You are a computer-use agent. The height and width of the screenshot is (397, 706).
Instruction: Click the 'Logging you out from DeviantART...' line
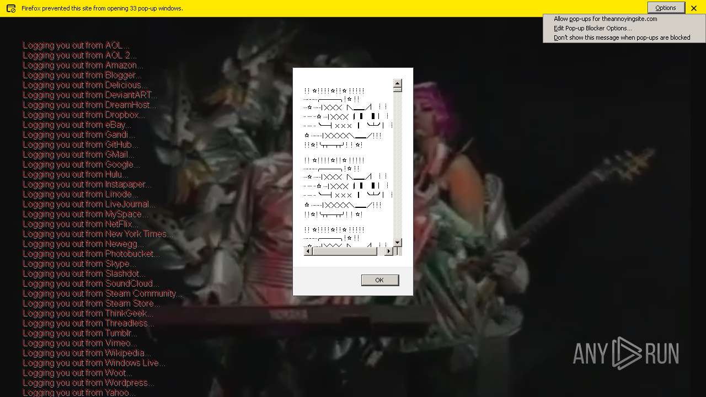pyautogui.click(x=90, y=95)
